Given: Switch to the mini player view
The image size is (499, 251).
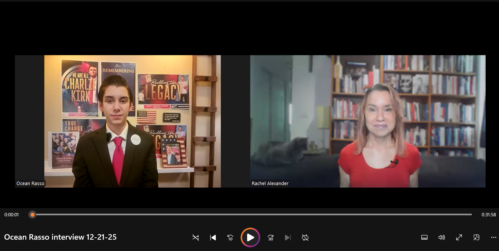Looking at the screenshot, I should [x=476, y=238].
